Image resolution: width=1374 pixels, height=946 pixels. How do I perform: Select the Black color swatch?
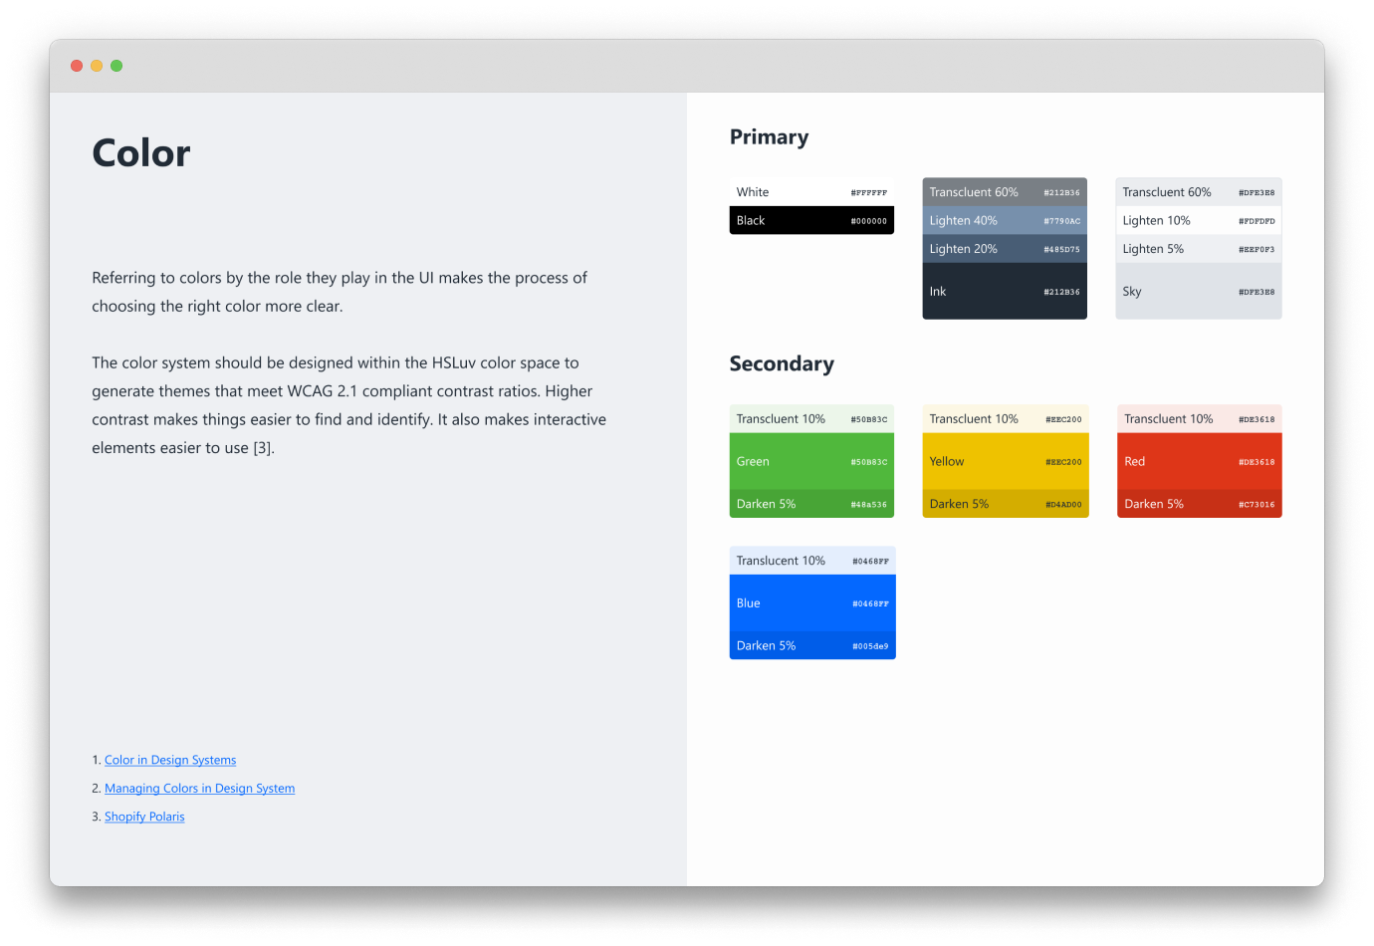pyautogui.click(x=811, y=220)
